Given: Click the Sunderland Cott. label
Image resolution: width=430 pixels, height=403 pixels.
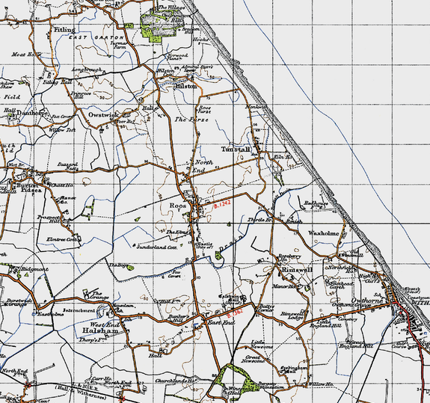Looking at the screenshot, I should click(157, 247).
